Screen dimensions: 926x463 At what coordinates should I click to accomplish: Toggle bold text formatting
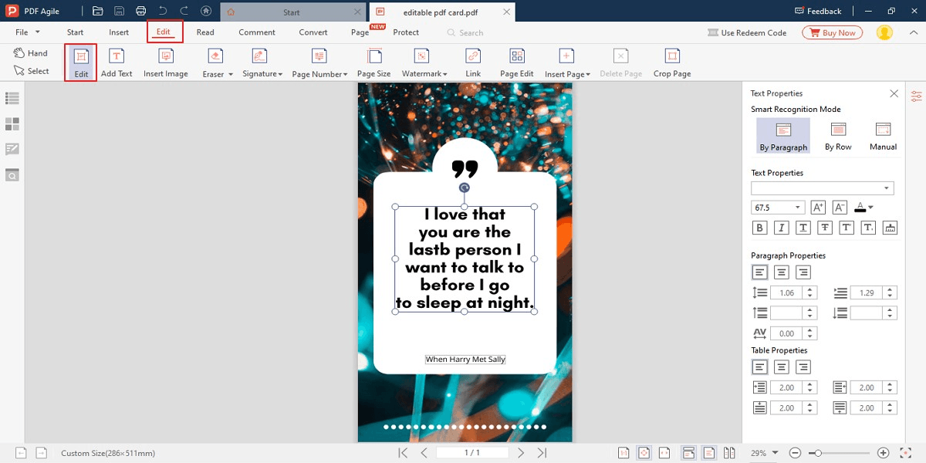(x=760, y=228)
